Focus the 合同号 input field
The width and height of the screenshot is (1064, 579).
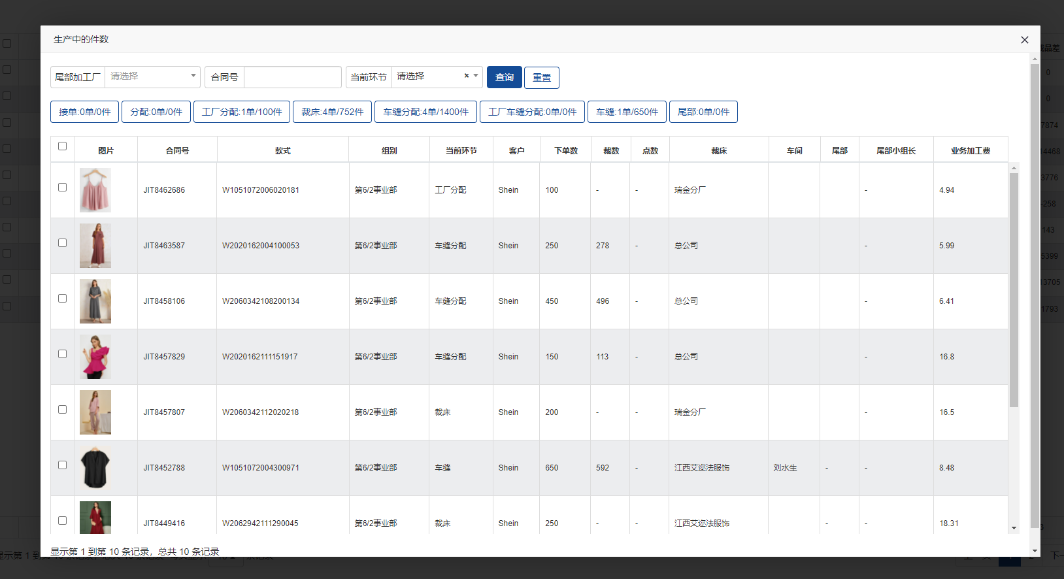292,77
